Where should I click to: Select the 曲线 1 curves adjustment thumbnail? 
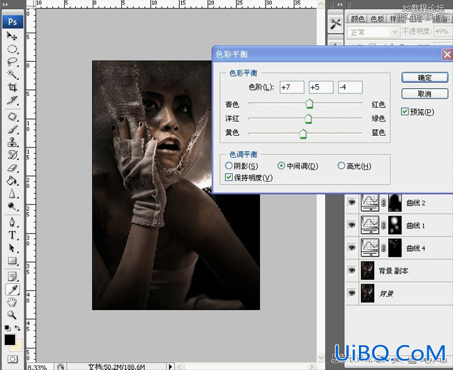370,225
